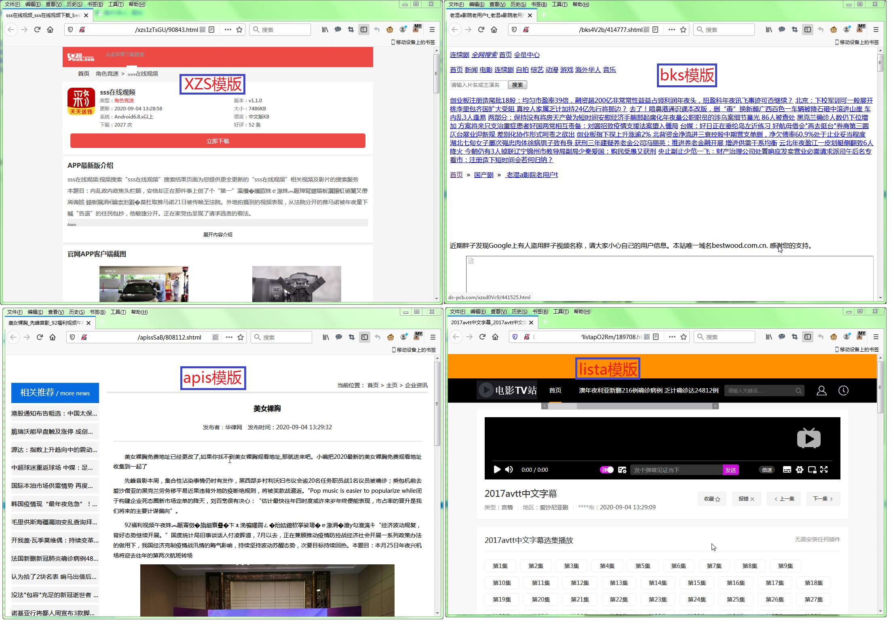The image size is (893, 627).
Task: Click the Library icon in bks window toolbar
Action: 769,29
